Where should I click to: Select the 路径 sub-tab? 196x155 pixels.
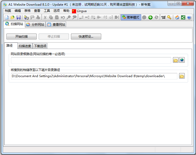click(11, 46)
